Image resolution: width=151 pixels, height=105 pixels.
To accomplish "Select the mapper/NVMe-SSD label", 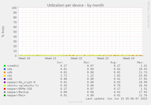I will pyautogui.click(x=20, y=89).
